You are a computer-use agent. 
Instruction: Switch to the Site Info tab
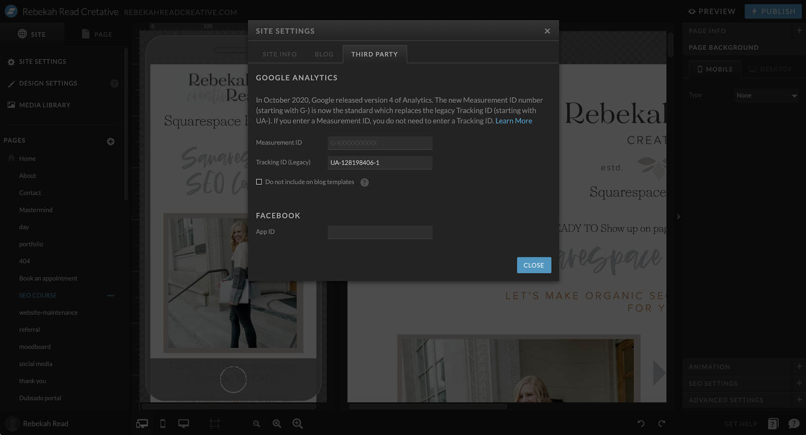click(x=280, y=54)
